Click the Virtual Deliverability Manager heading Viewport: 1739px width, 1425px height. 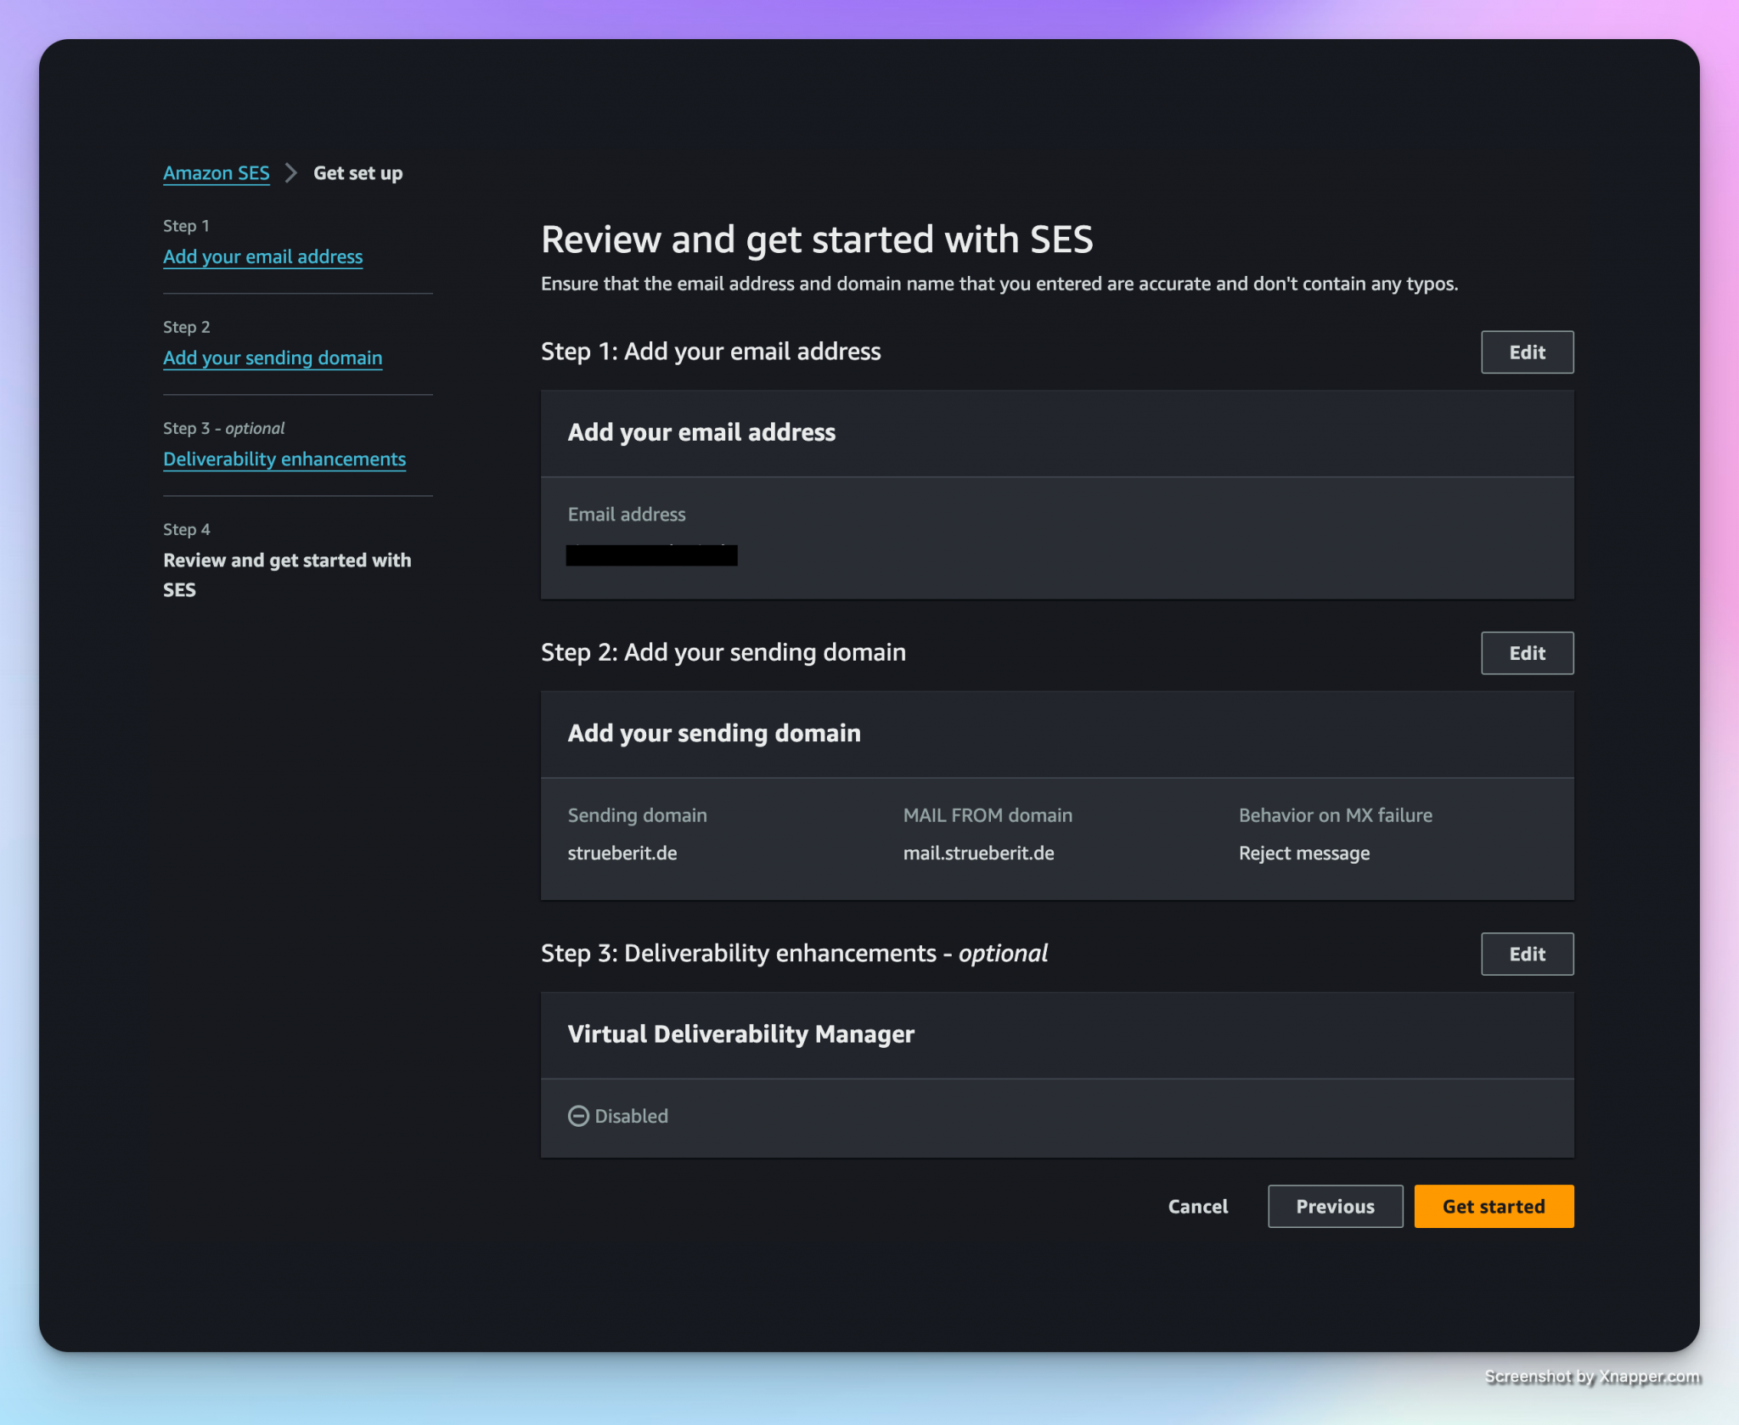pos(740,1034)
